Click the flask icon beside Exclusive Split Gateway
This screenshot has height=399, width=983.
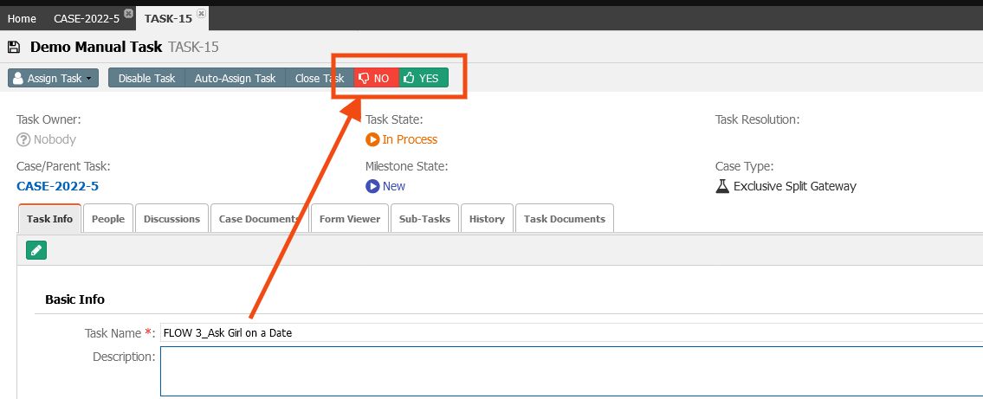click(x=722, y=186)
